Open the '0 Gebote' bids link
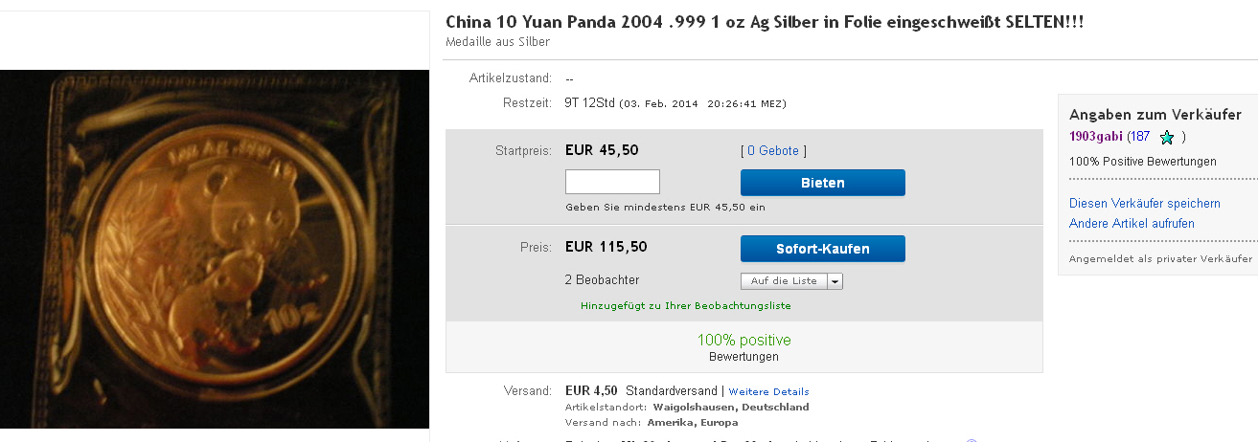Viewport: 1258px width, 442px height. (x=773, y=151)
